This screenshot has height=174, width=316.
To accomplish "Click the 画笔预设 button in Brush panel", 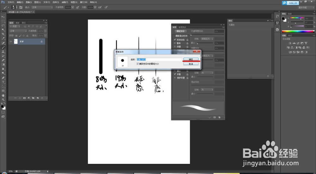I will pos(180,31).
